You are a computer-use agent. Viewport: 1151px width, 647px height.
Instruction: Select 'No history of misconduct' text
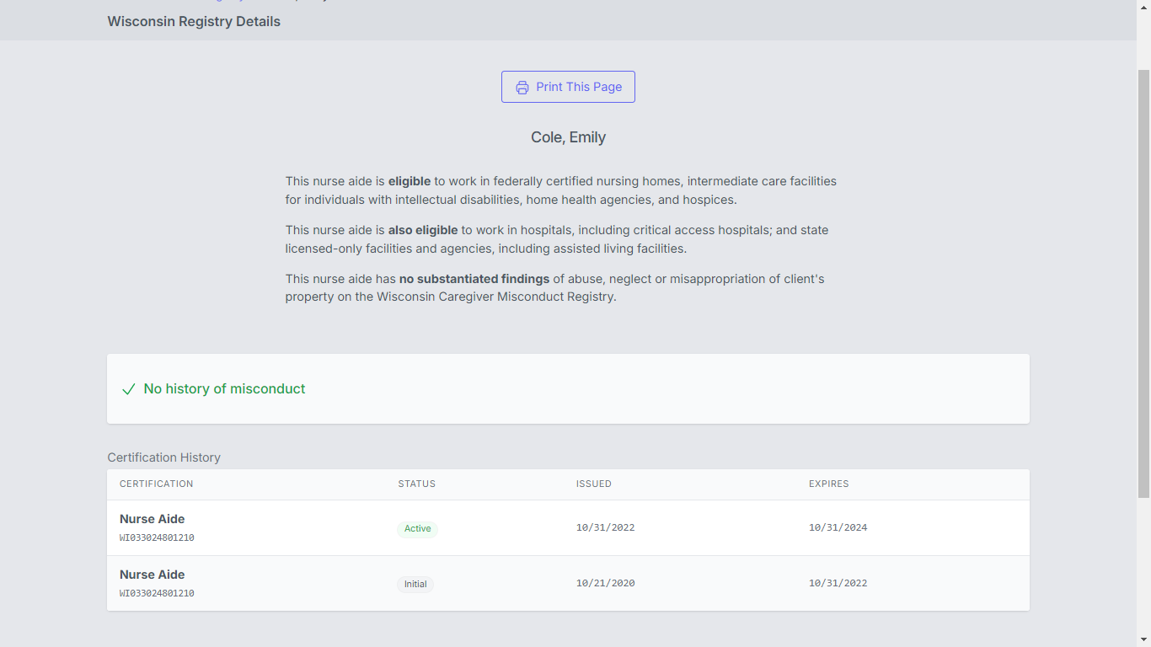(224, 389)
